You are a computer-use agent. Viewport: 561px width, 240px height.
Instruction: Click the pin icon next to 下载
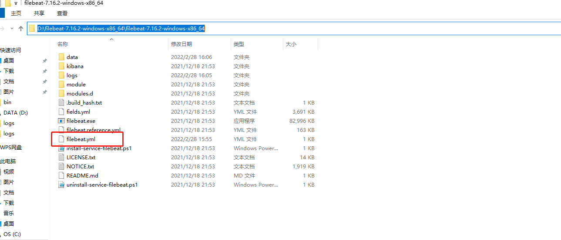coord(44,71)
